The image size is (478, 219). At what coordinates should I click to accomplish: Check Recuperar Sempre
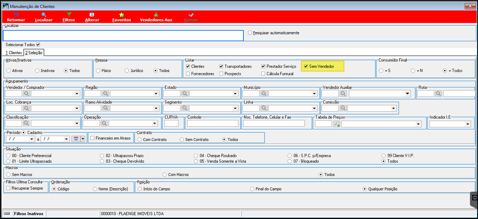(x=9, y=188)
